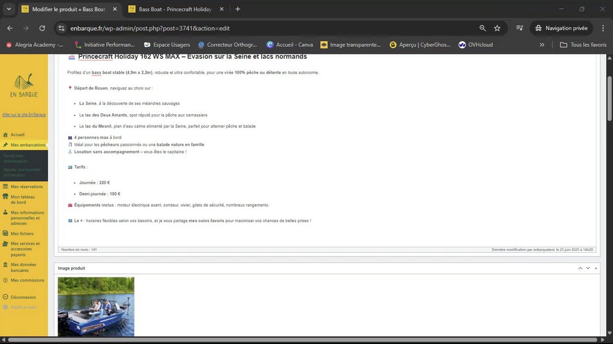Open the Initiative Performan... bookmark

pos(104,45)
